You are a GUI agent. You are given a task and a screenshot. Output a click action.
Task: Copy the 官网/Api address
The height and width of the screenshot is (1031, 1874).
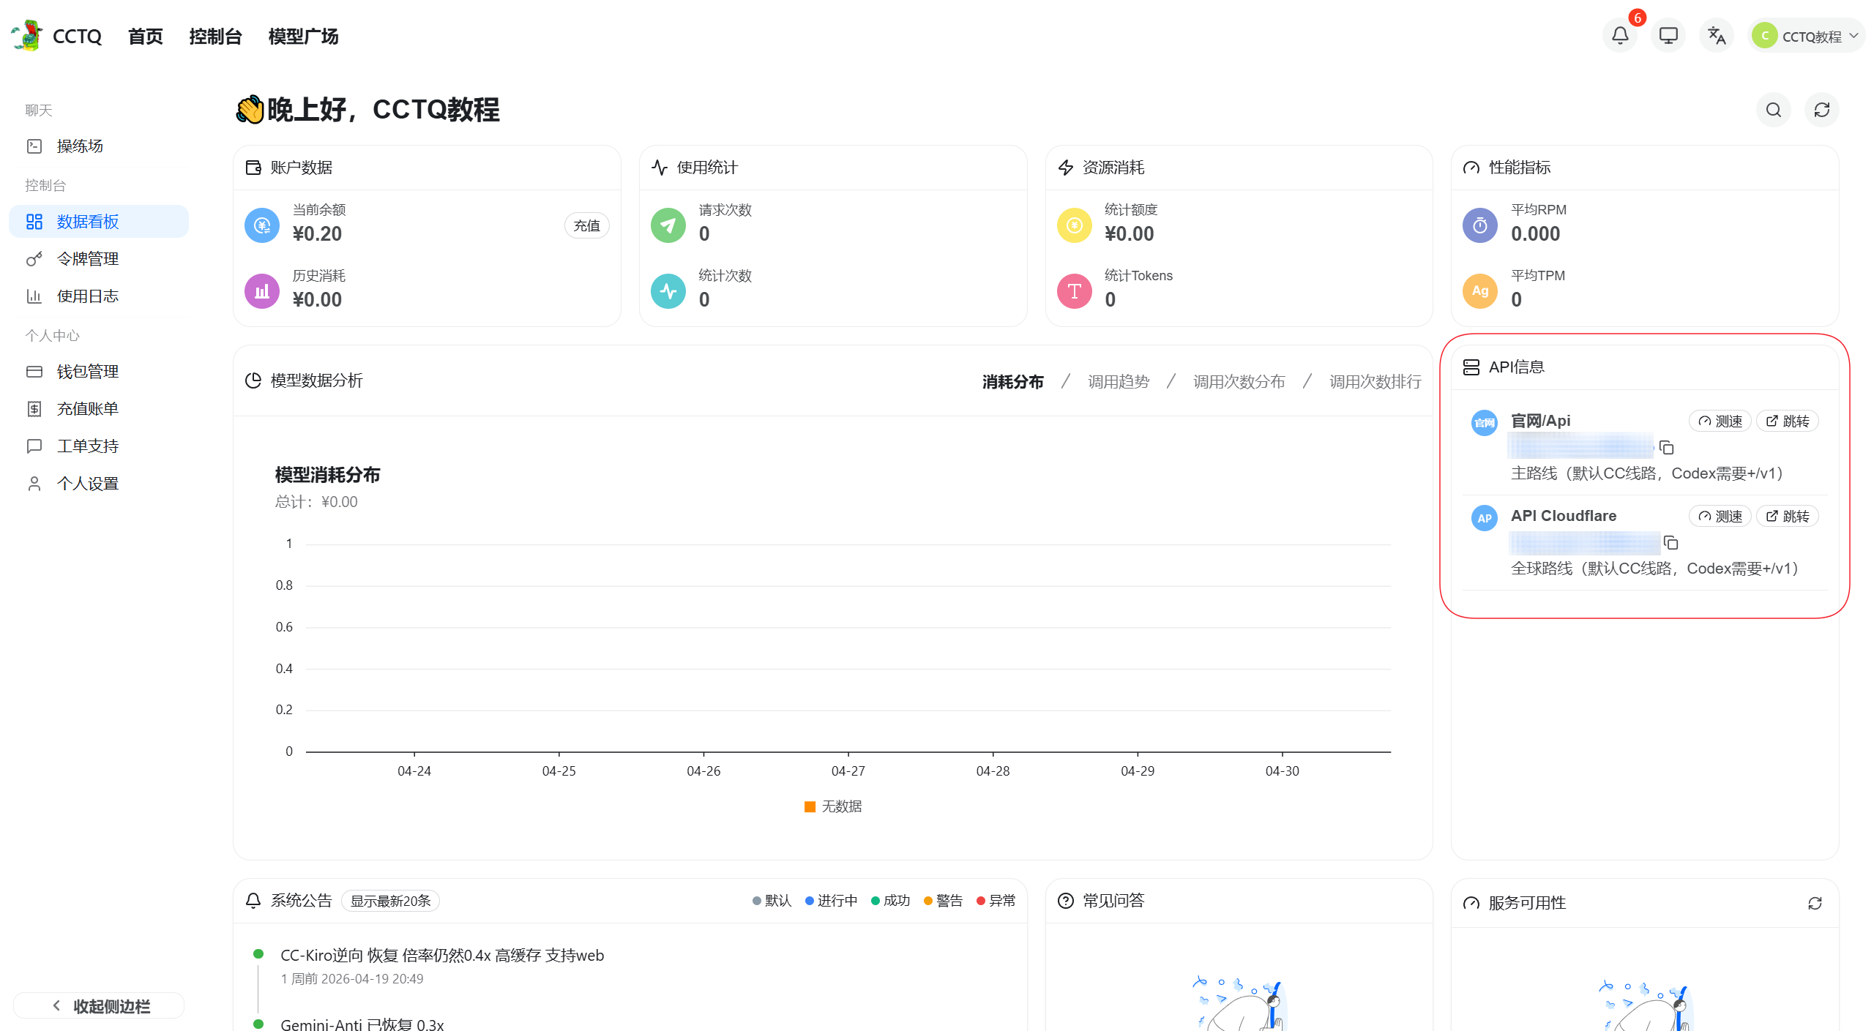tap(1667, 447)
